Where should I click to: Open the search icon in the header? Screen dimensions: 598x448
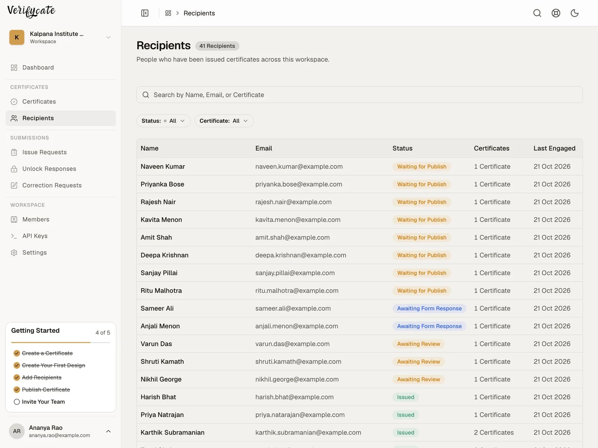point(537,13)
